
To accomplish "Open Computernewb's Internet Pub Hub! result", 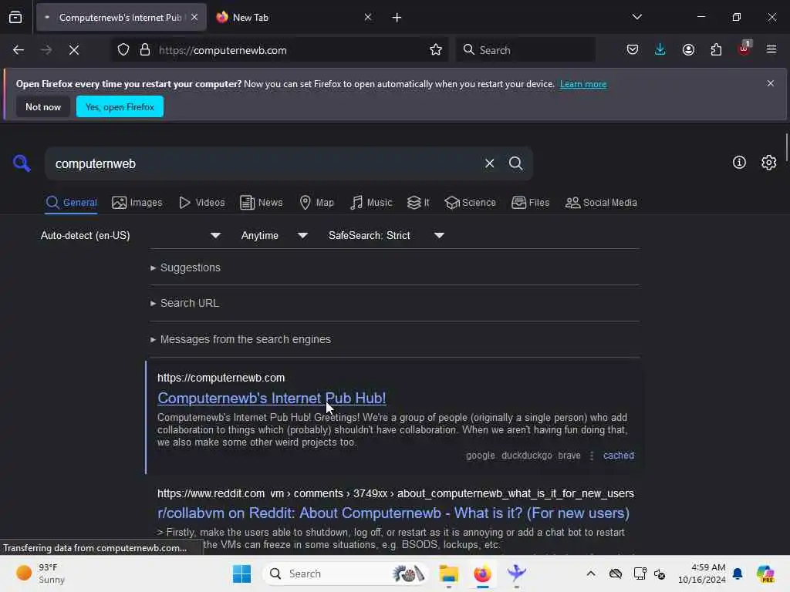I will (272, 398).
